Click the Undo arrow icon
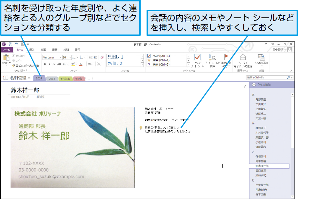 tap(17, 44)
